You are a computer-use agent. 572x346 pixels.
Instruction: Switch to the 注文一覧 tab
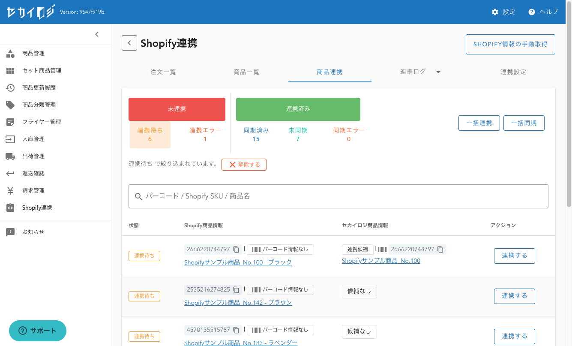click(163, 72)
